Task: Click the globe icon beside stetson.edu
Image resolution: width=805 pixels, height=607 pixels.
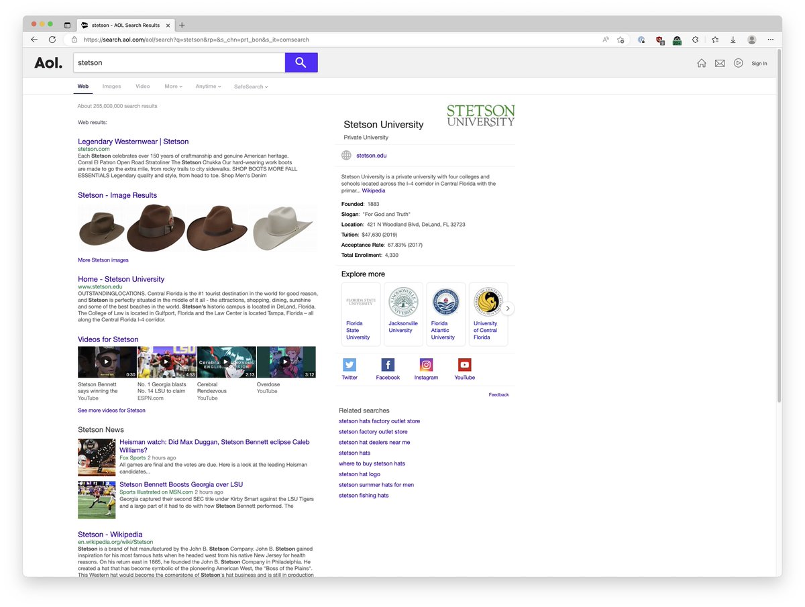Action: [346, 156]
